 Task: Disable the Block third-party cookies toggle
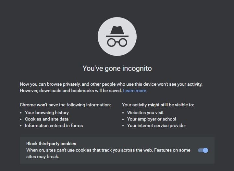203,150
